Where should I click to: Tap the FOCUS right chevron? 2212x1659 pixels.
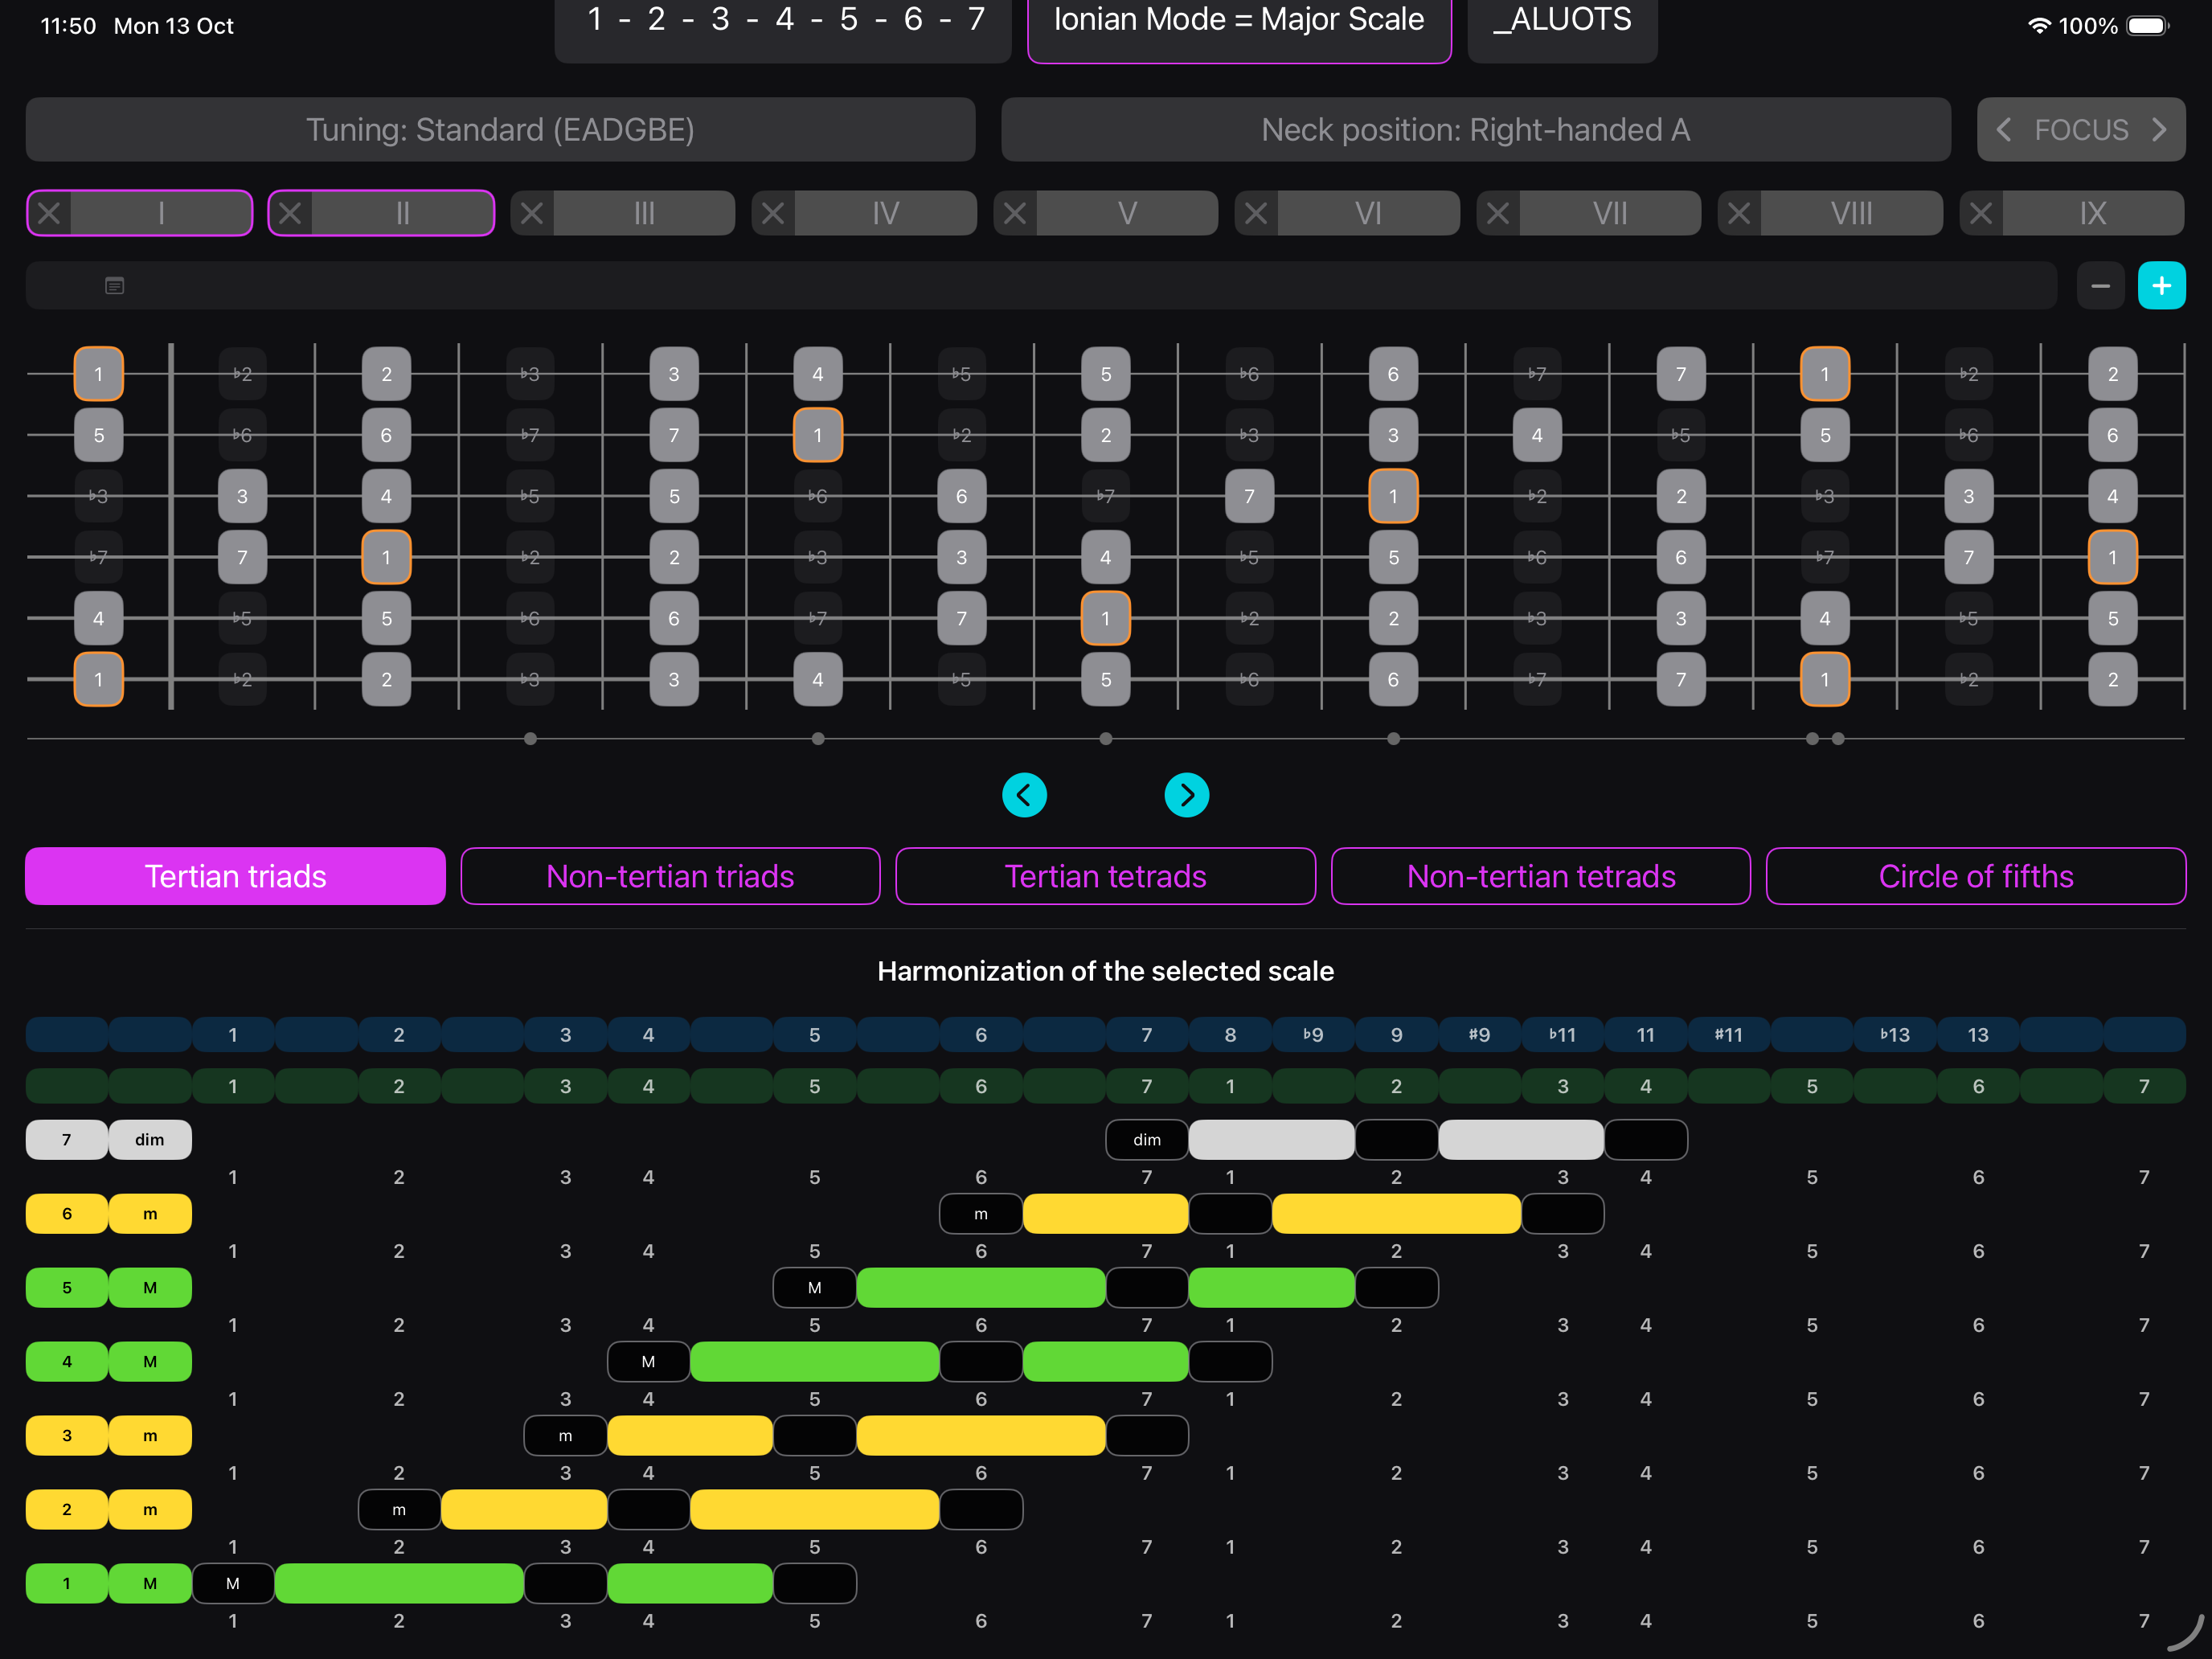2159,130
